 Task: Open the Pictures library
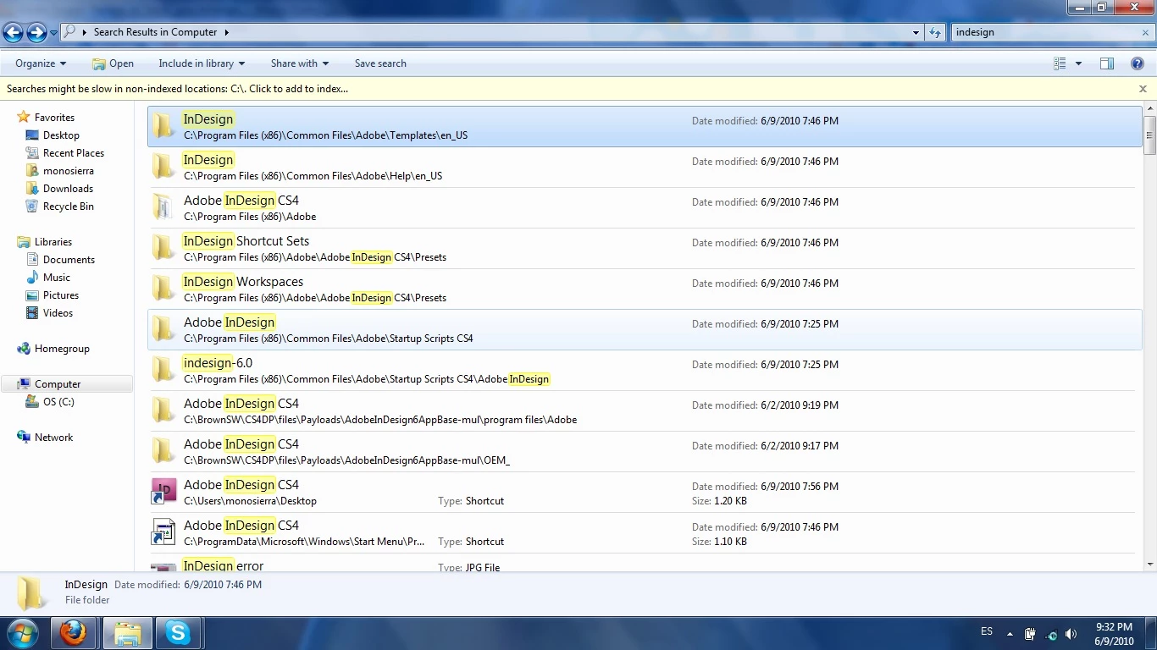pyautogui.click(x=61, y=295)
